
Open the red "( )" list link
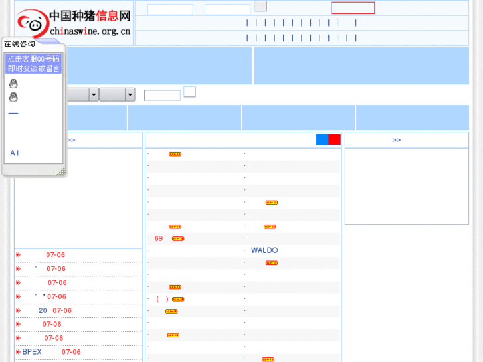coord(162,299)
